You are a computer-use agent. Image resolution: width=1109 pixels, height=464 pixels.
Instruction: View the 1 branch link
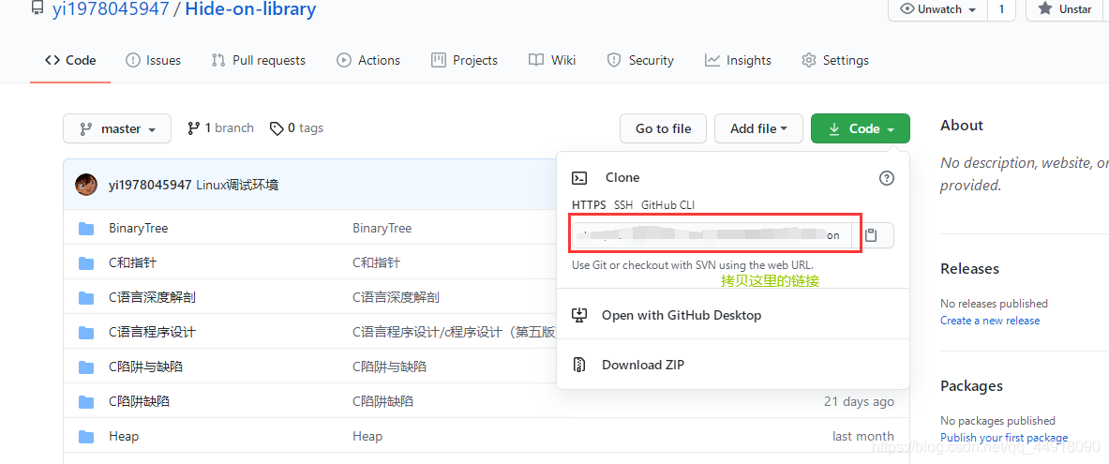(x=220, y=128)
